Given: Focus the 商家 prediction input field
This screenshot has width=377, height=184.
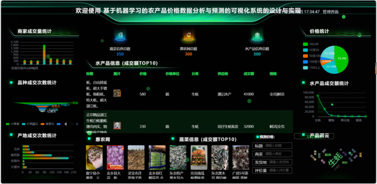Looking at the screenshot, I should tap(272, 153).
